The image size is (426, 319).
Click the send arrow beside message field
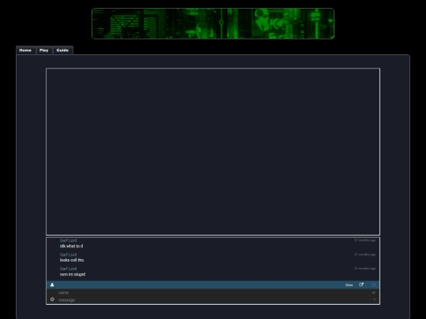click(375, 299)
